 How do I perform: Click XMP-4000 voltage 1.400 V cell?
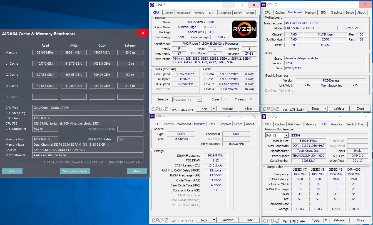point(354,209)
